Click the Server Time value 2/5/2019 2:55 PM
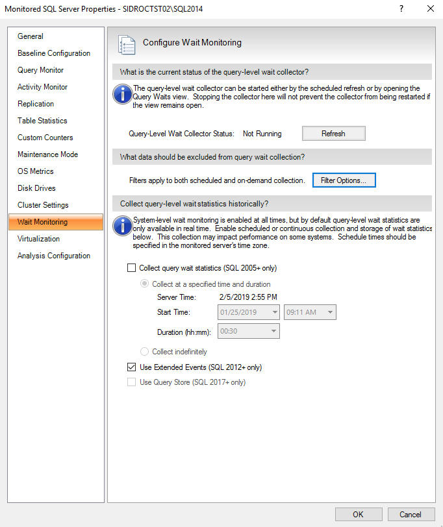The image size is (443, 527). 248,297
